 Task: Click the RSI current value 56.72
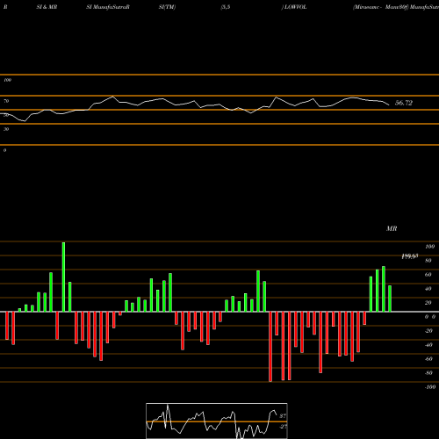pyautogui.click(x=404, y=103)
